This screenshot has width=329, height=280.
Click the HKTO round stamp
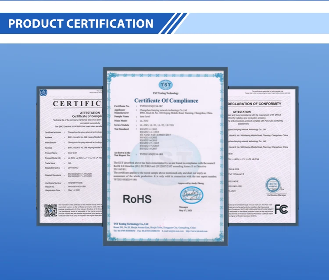click(x=273, y=185)
